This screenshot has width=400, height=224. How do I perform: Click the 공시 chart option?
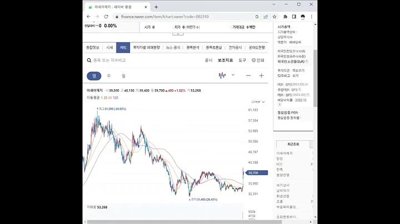point(208,60)
